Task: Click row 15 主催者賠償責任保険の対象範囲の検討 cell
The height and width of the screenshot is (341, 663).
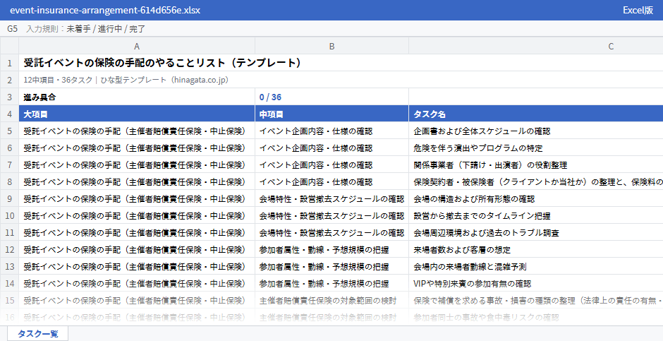Action: click(x=331, y=300)
